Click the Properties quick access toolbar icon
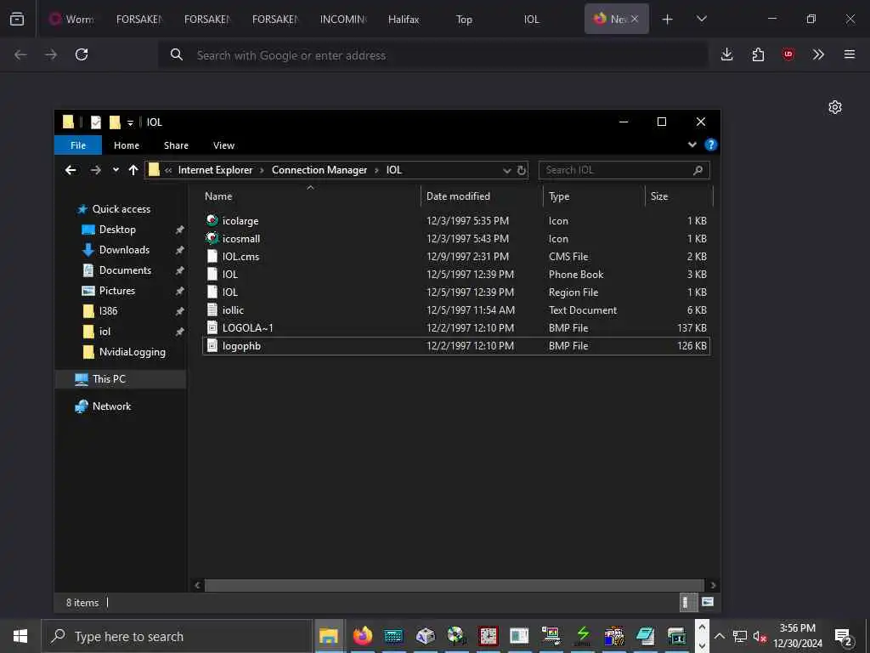This screenshot has width=870, height=653. [96, 122]
